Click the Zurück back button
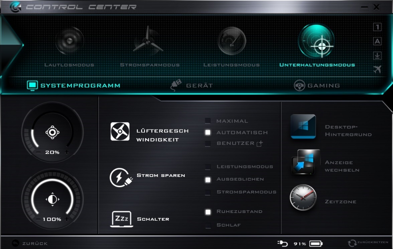 [x=29, y=243]
